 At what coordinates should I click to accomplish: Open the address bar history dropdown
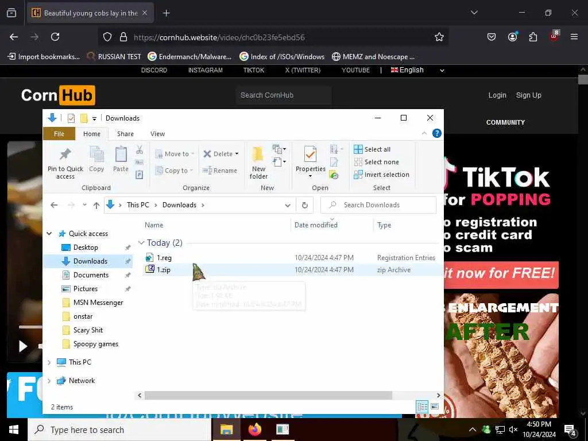(288, 205)
